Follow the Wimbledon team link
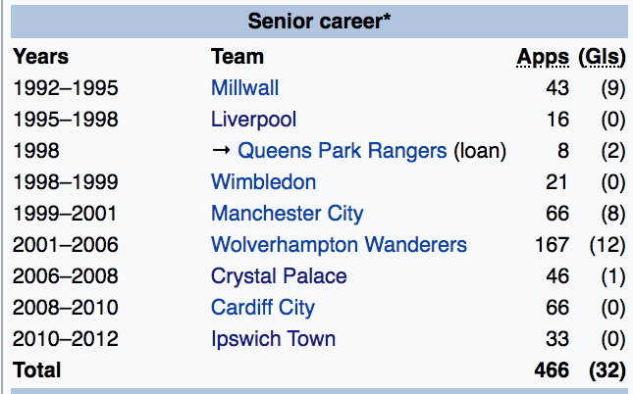This screenshot has height=394, width=633. 263,182
